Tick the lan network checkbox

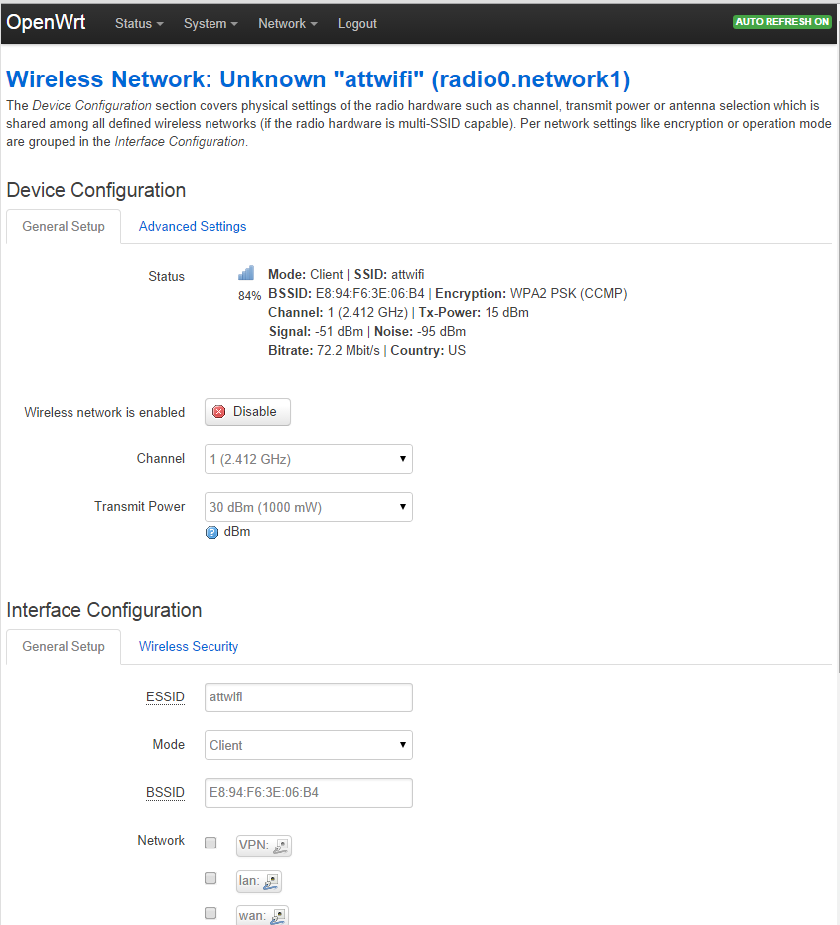[x=210, y=878]
